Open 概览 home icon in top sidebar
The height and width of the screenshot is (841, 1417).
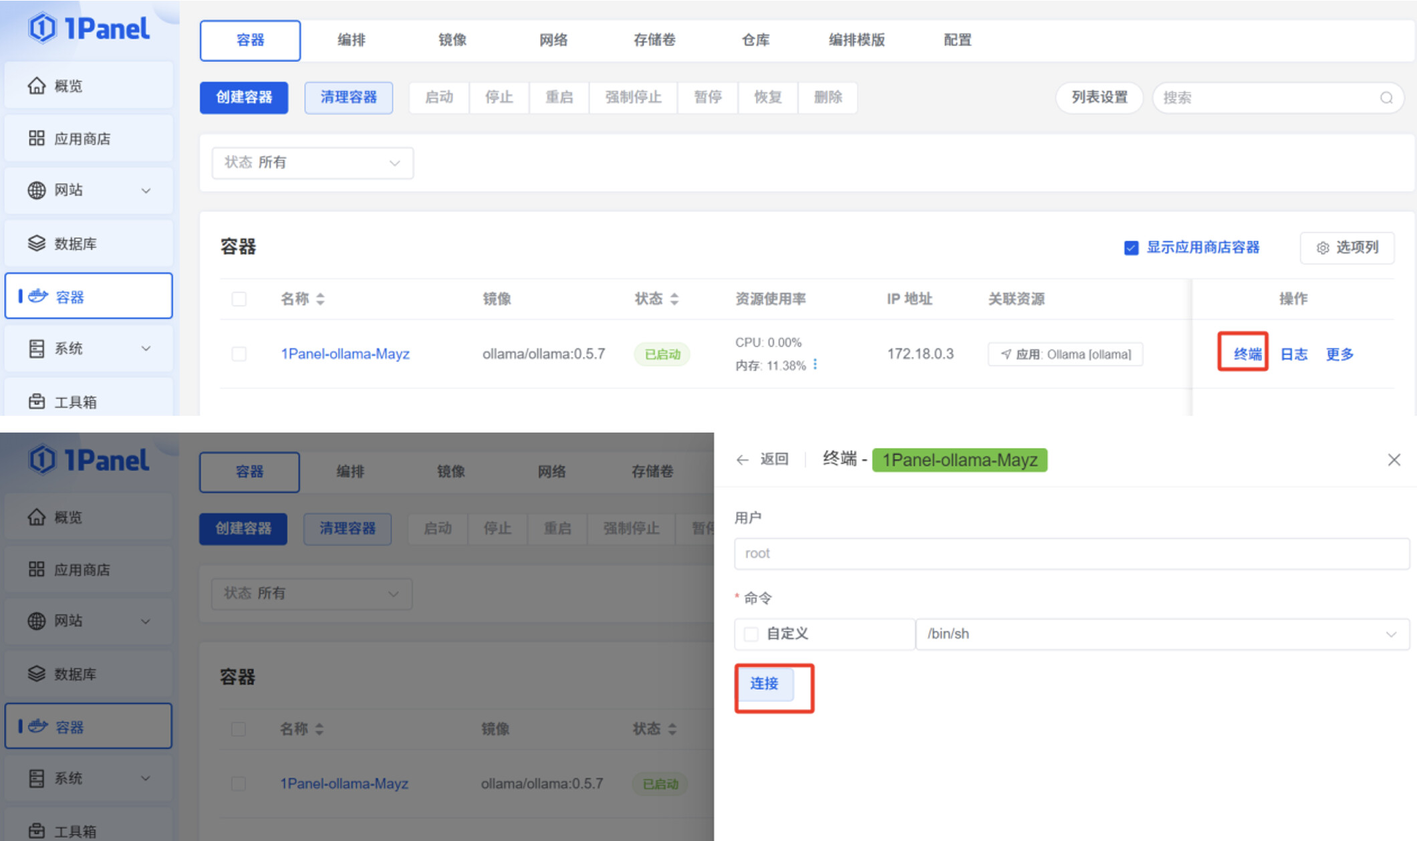tap(37, 86)
